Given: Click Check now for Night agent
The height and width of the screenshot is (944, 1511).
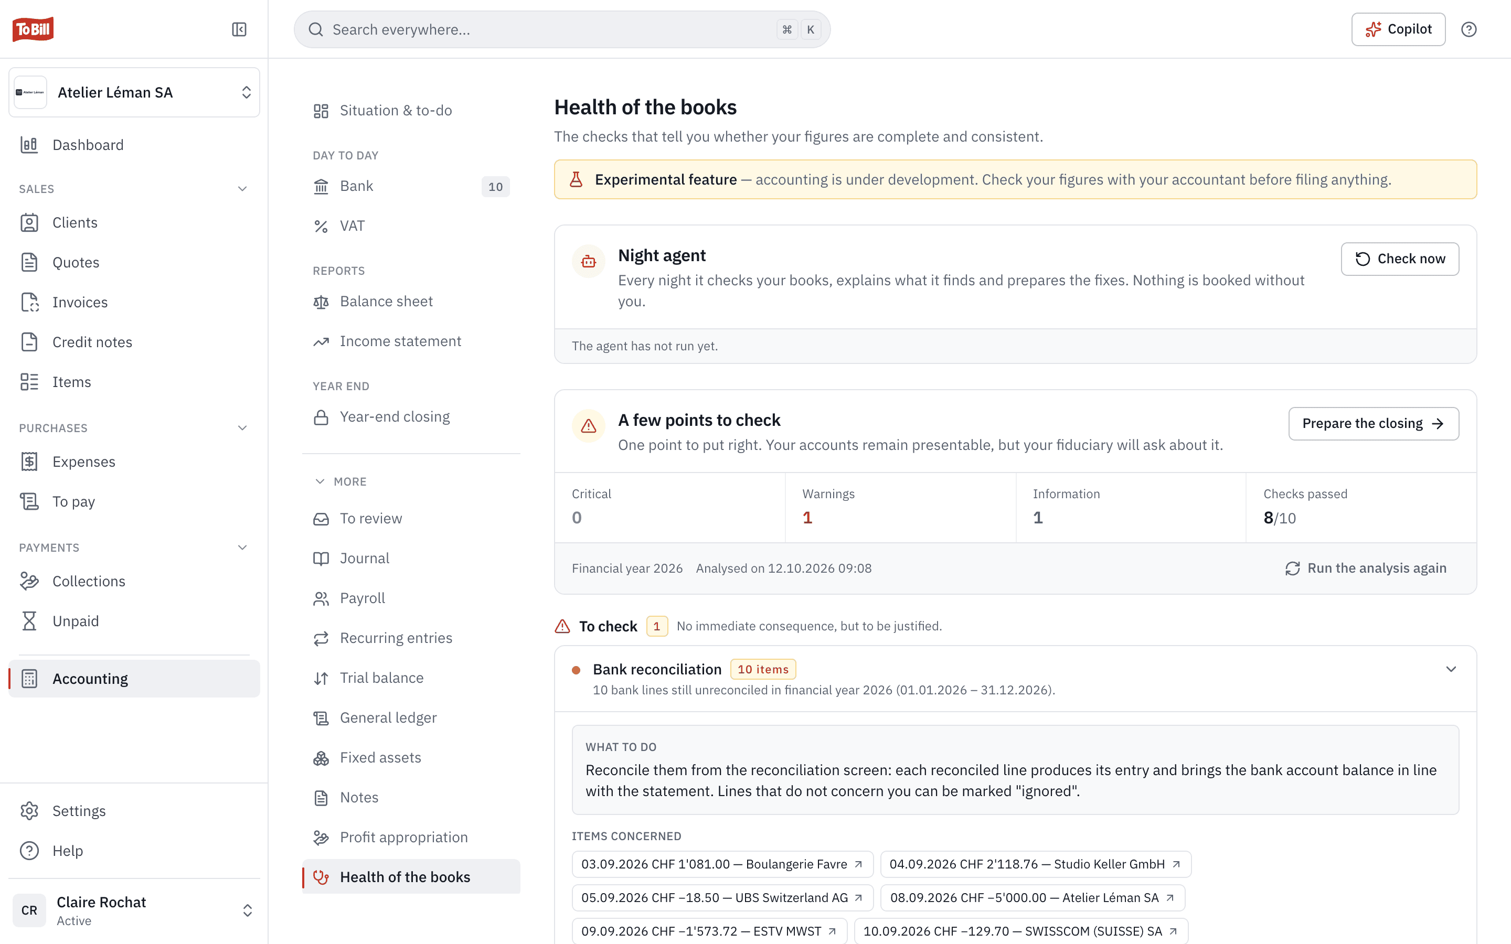Looking at the screenshot, I should [1400, 259].
